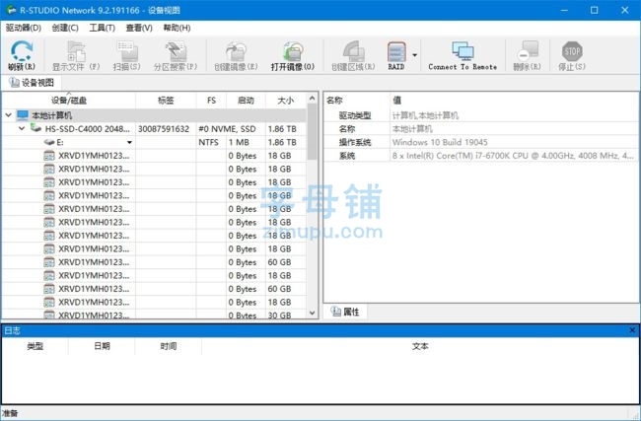This screenshot has height=421, width=641.
Task: Select the 属性 tab
Action: coord(345,312)
